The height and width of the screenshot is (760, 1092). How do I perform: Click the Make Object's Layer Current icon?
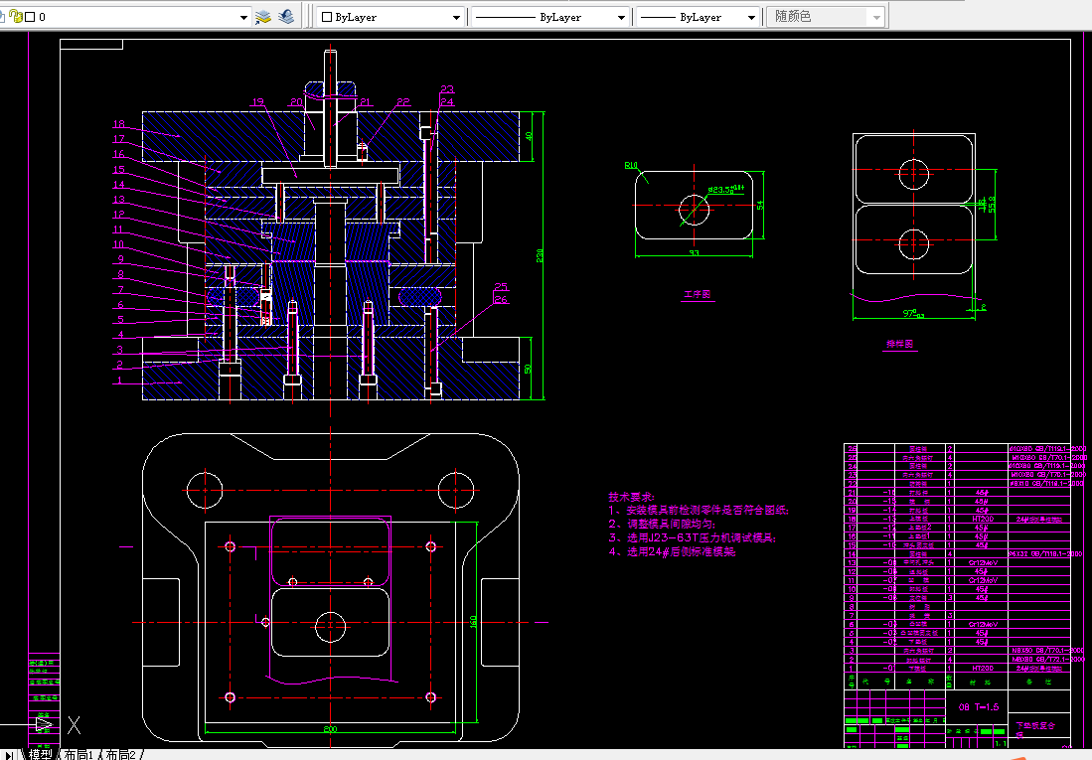pos(262,17)
